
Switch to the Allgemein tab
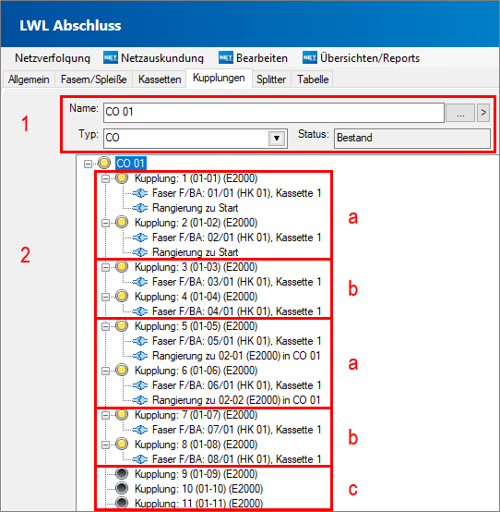[29, 79]
